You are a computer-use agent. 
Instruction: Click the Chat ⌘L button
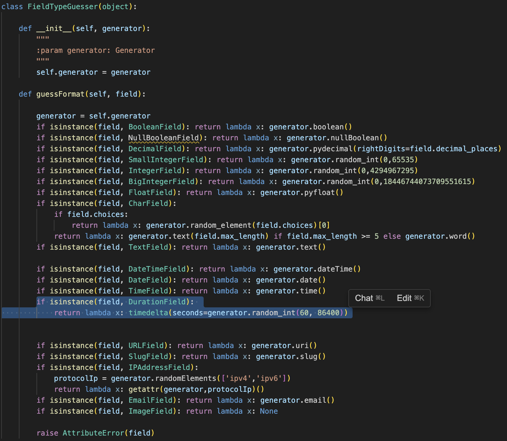point(370,298)
